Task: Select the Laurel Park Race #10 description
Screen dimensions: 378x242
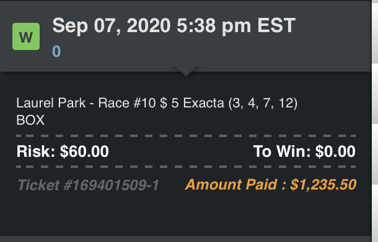Action: 157,103
